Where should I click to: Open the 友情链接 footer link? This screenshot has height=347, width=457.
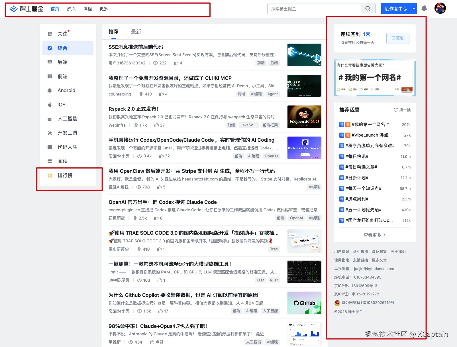[360, 260]
